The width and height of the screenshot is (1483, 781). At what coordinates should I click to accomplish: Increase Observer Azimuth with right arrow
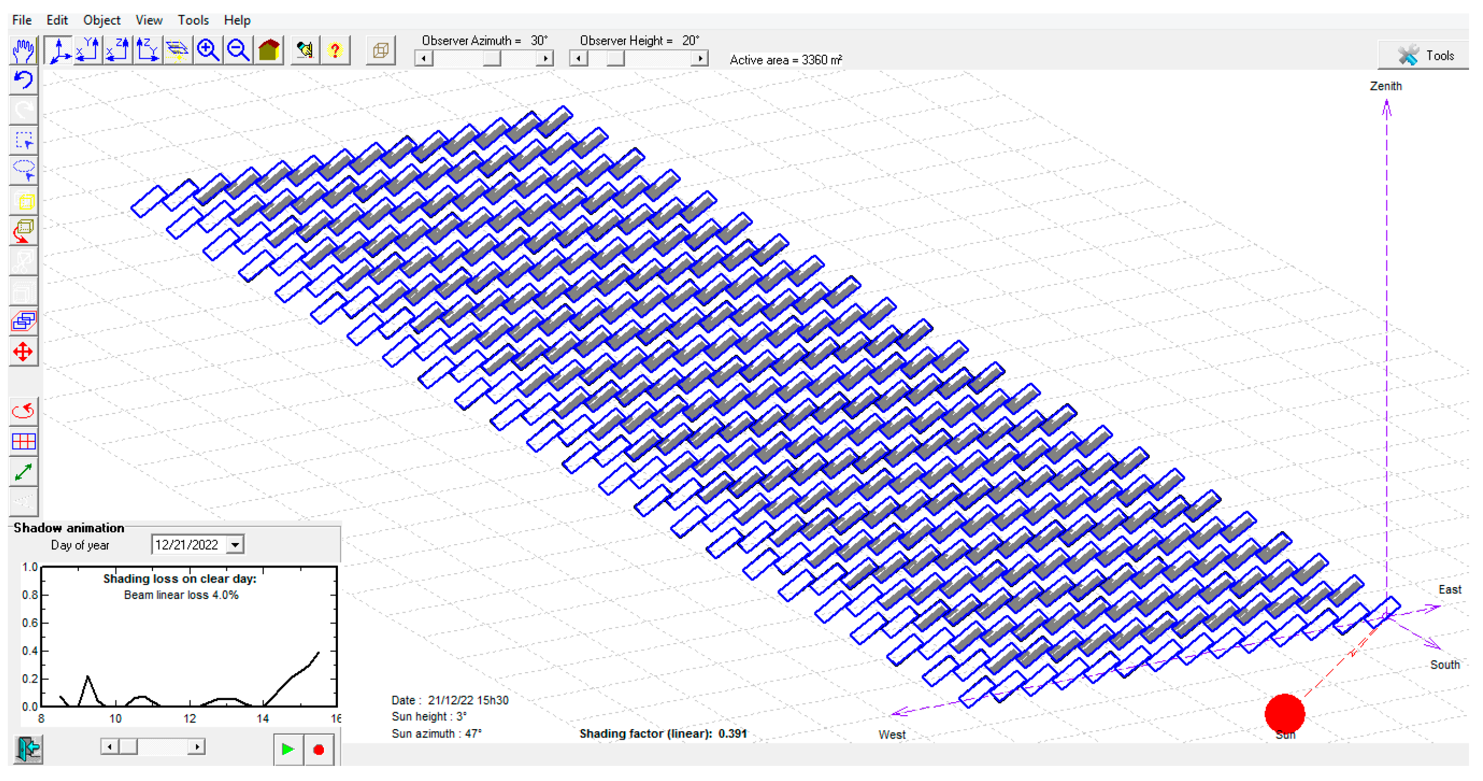click(x=545, y=58)
